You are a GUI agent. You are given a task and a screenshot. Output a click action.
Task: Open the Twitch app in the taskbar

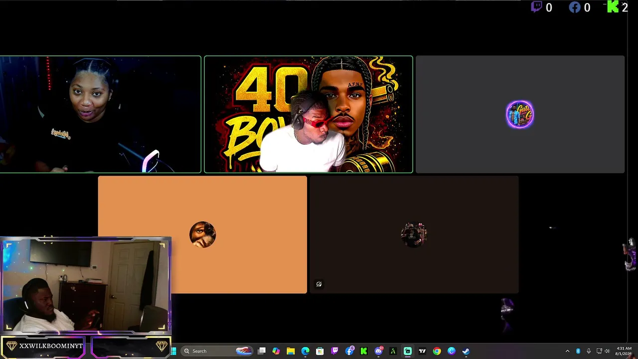click(x=334, y=351)
